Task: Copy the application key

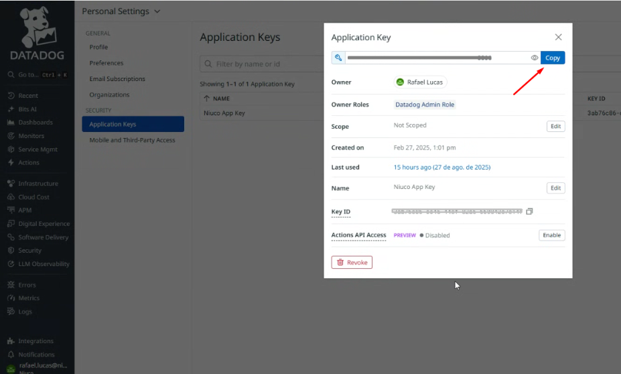Action: tap(553, 58)
